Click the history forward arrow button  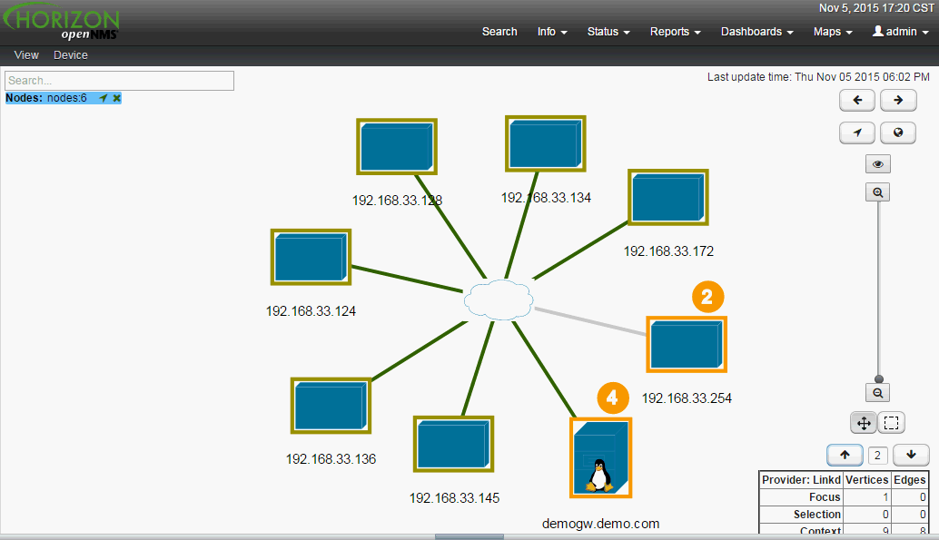pyautogui.click(x=897, y=100)
